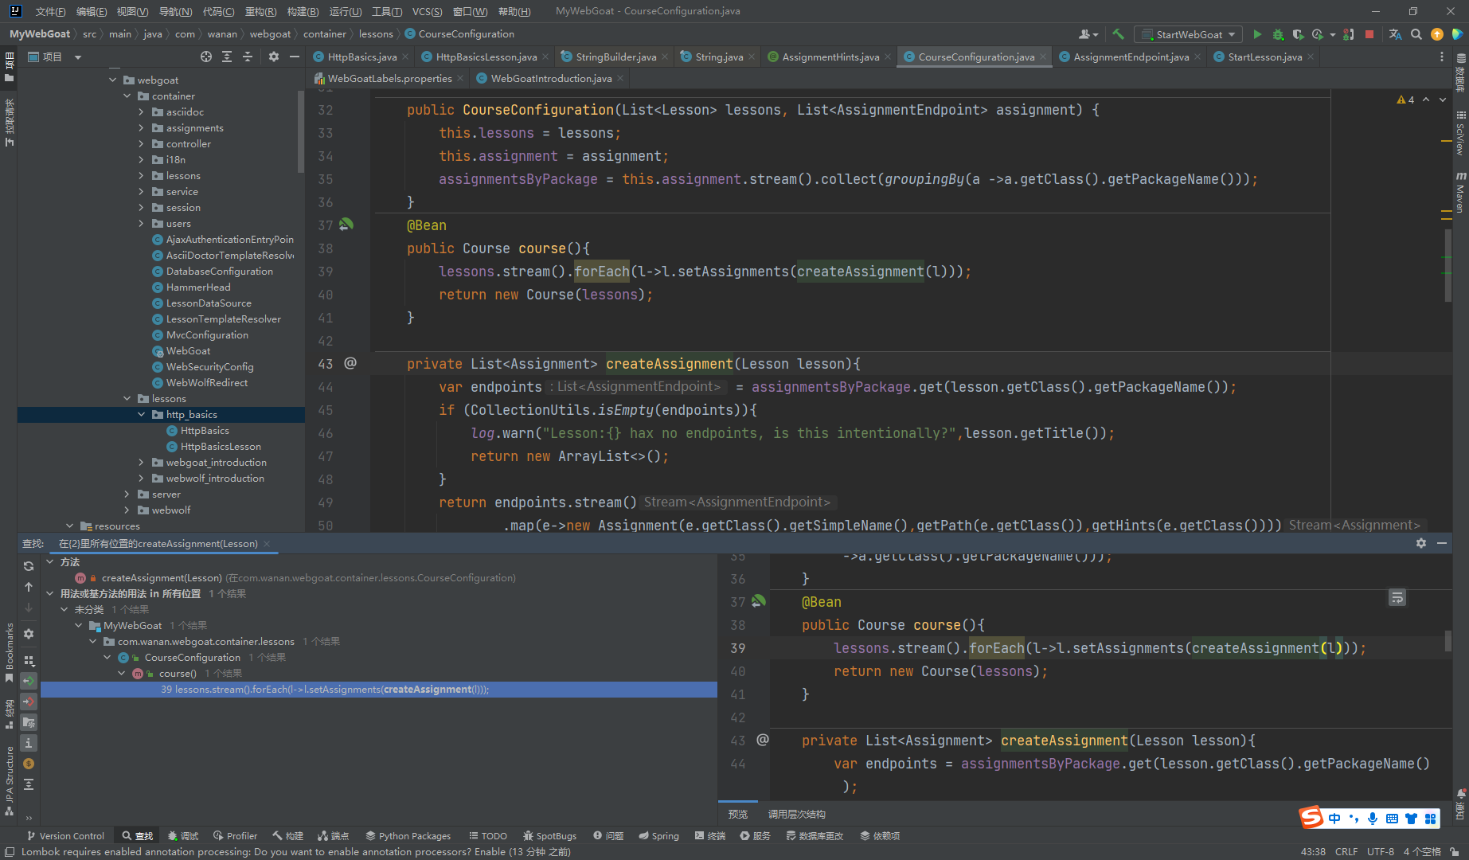The height and width of the screenshot is (860, 1469).
Task: Click Collapse All in Project panel header
Action: point(248,57)
